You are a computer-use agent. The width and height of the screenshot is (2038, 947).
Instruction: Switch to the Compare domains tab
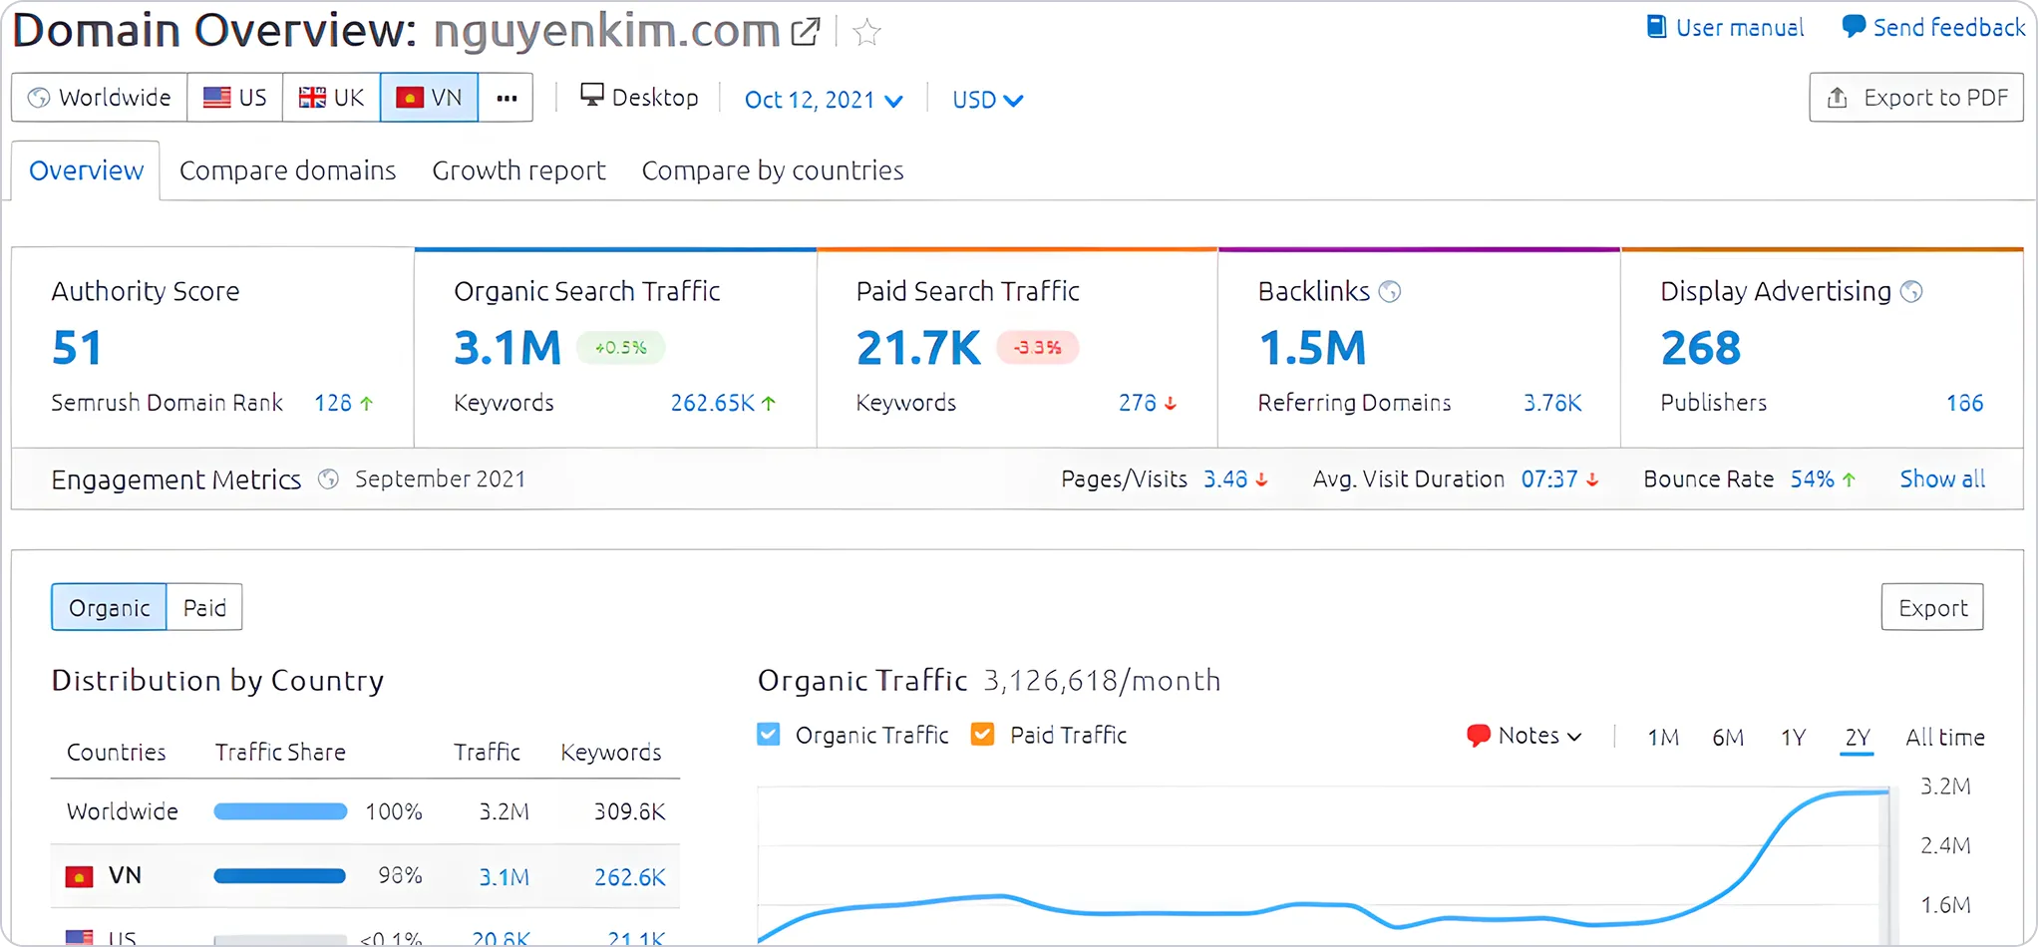tap(287, 169)
